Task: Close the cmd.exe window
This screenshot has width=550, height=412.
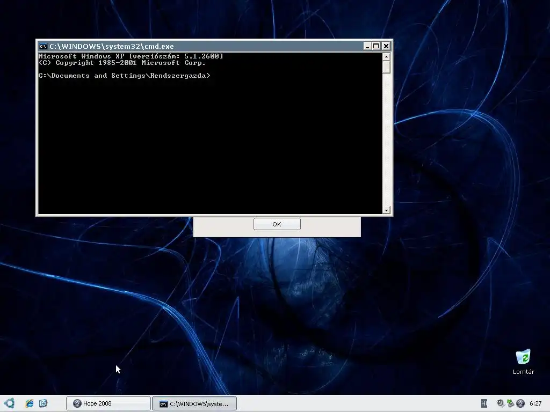Action: pyautogui.click(x=386, y=46)
